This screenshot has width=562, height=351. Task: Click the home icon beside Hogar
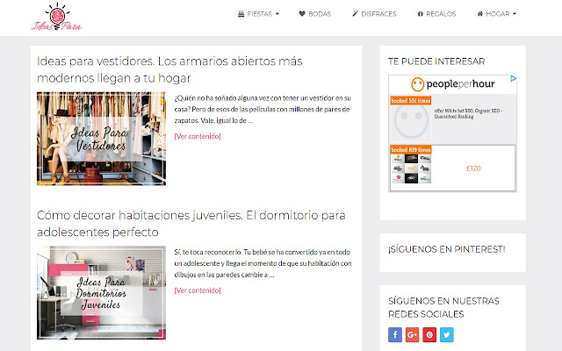(x=480, y=14)
